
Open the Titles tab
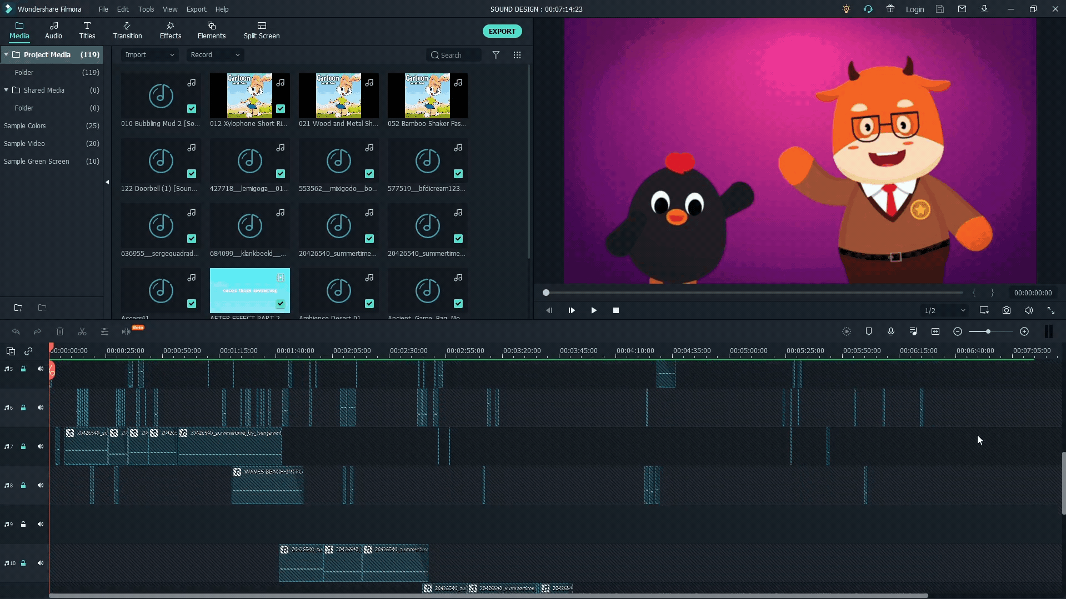87,31
